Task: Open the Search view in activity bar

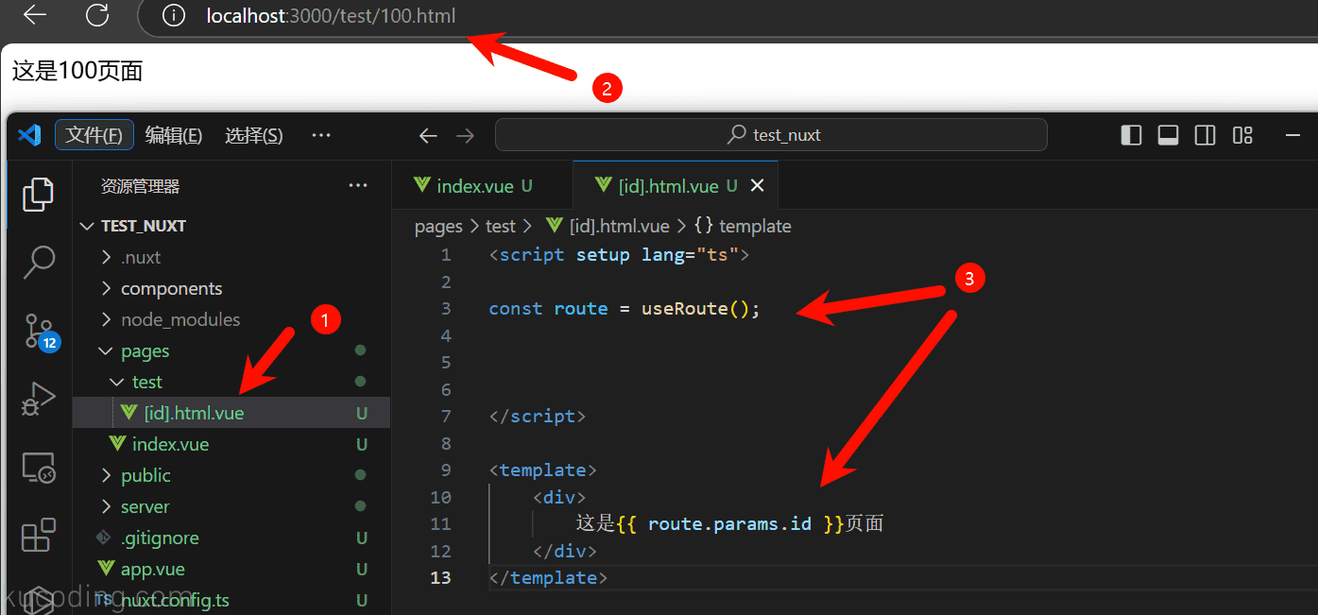Action: pyautogui.click(x=39, y=262)
